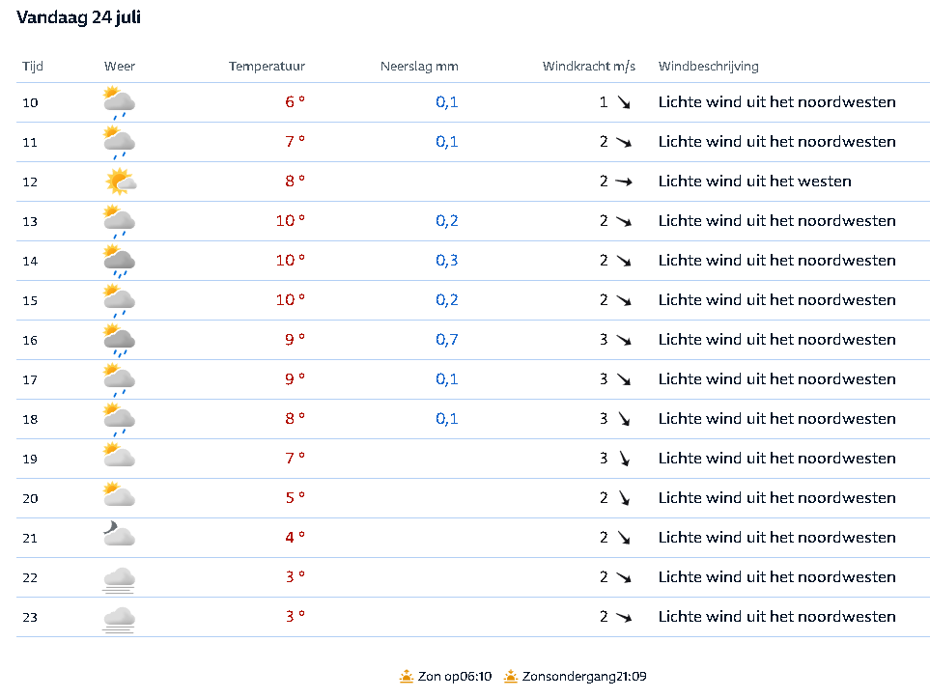Click the west wind arrow at hour 12
Image resolution: width=930 pixels, height=698 pixels.
point(623,181)
